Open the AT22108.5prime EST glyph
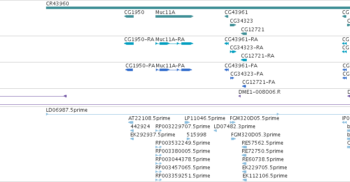The height and width of the screenshot is (182, 350). 131,122
